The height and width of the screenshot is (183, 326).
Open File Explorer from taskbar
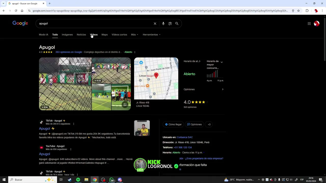pos(86,180)
